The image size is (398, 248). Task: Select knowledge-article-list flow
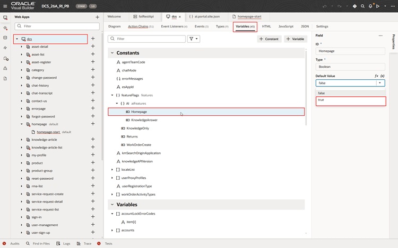pos(47,148)
